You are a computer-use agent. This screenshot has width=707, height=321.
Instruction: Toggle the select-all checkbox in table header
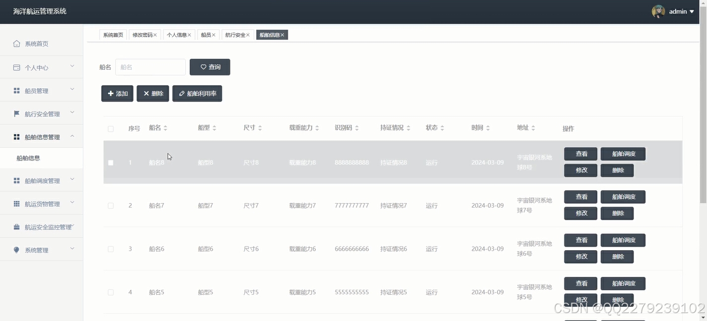tap(111, 128)
